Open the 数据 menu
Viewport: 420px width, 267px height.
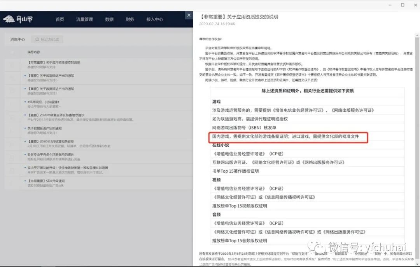(109, 19)
